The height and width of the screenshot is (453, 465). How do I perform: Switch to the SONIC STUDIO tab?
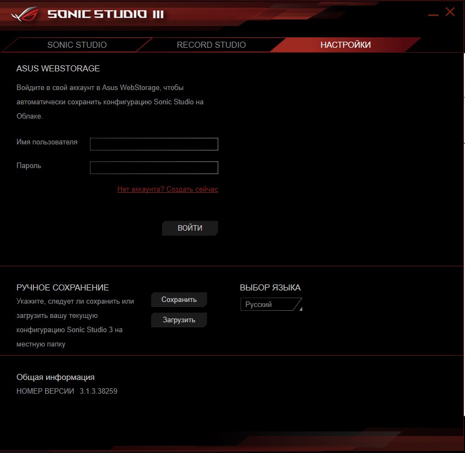[x=77, y=45]
